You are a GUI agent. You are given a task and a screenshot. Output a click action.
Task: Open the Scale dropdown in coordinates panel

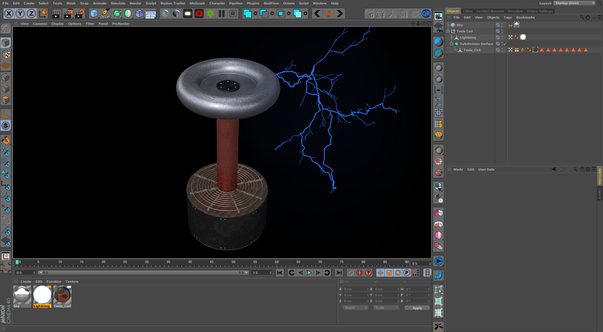click(x=386, y=308)
